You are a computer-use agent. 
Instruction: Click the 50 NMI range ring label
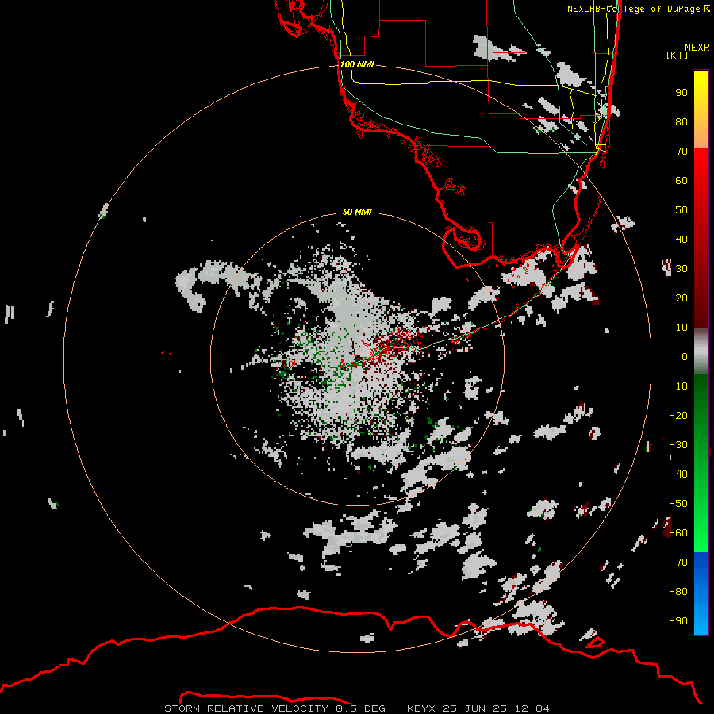coord(357,212)
